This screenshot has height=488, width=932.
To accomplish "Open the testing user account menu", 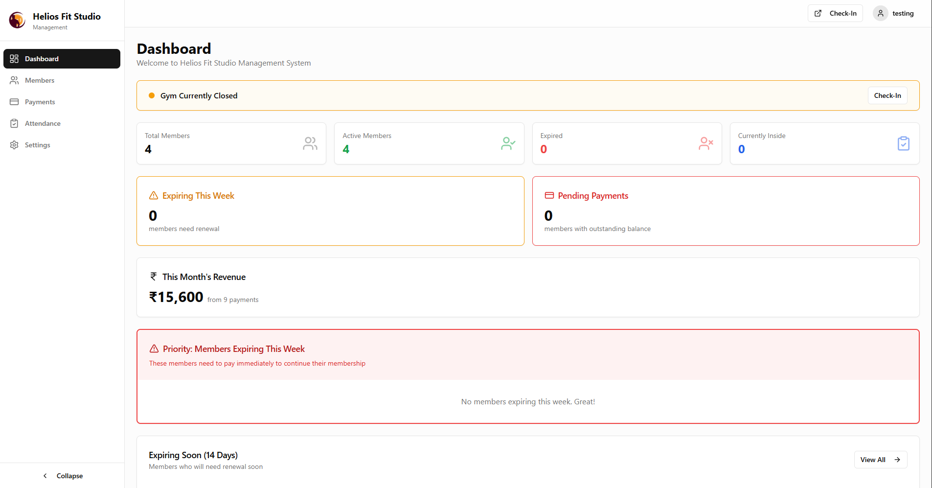I will pyautogui.click(x=894, y=14).
